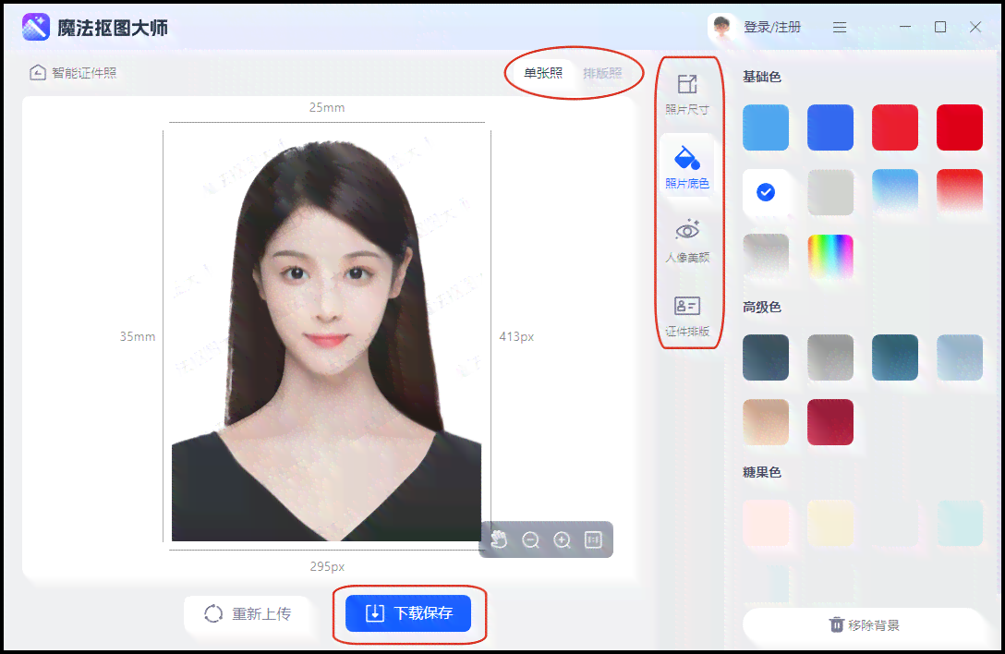Open the rainbow custom color picker
This screenshot has height=654, width=1005.
(x=830, y=257)
